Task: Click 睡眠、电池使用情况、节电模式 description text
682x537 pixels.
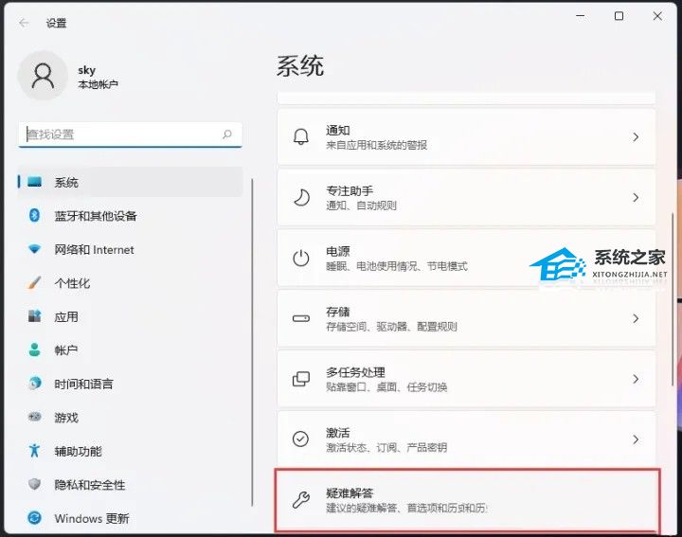Action: pos(397,266)
